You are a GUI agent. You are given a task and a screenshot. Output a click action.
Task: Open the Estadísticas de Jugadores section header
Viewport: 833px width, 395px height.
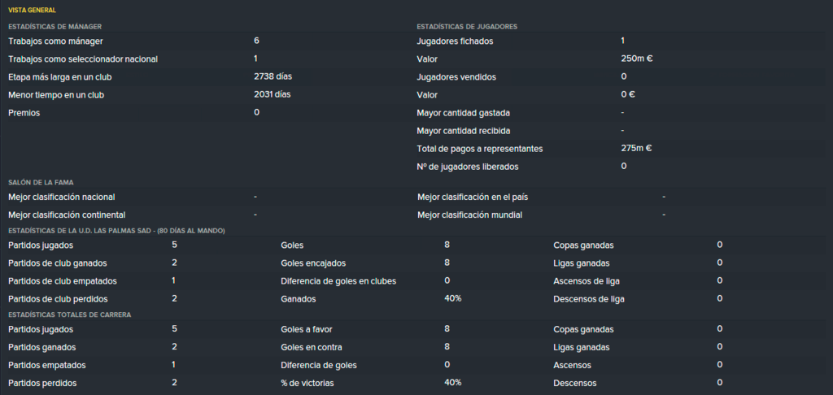point(467,26)
